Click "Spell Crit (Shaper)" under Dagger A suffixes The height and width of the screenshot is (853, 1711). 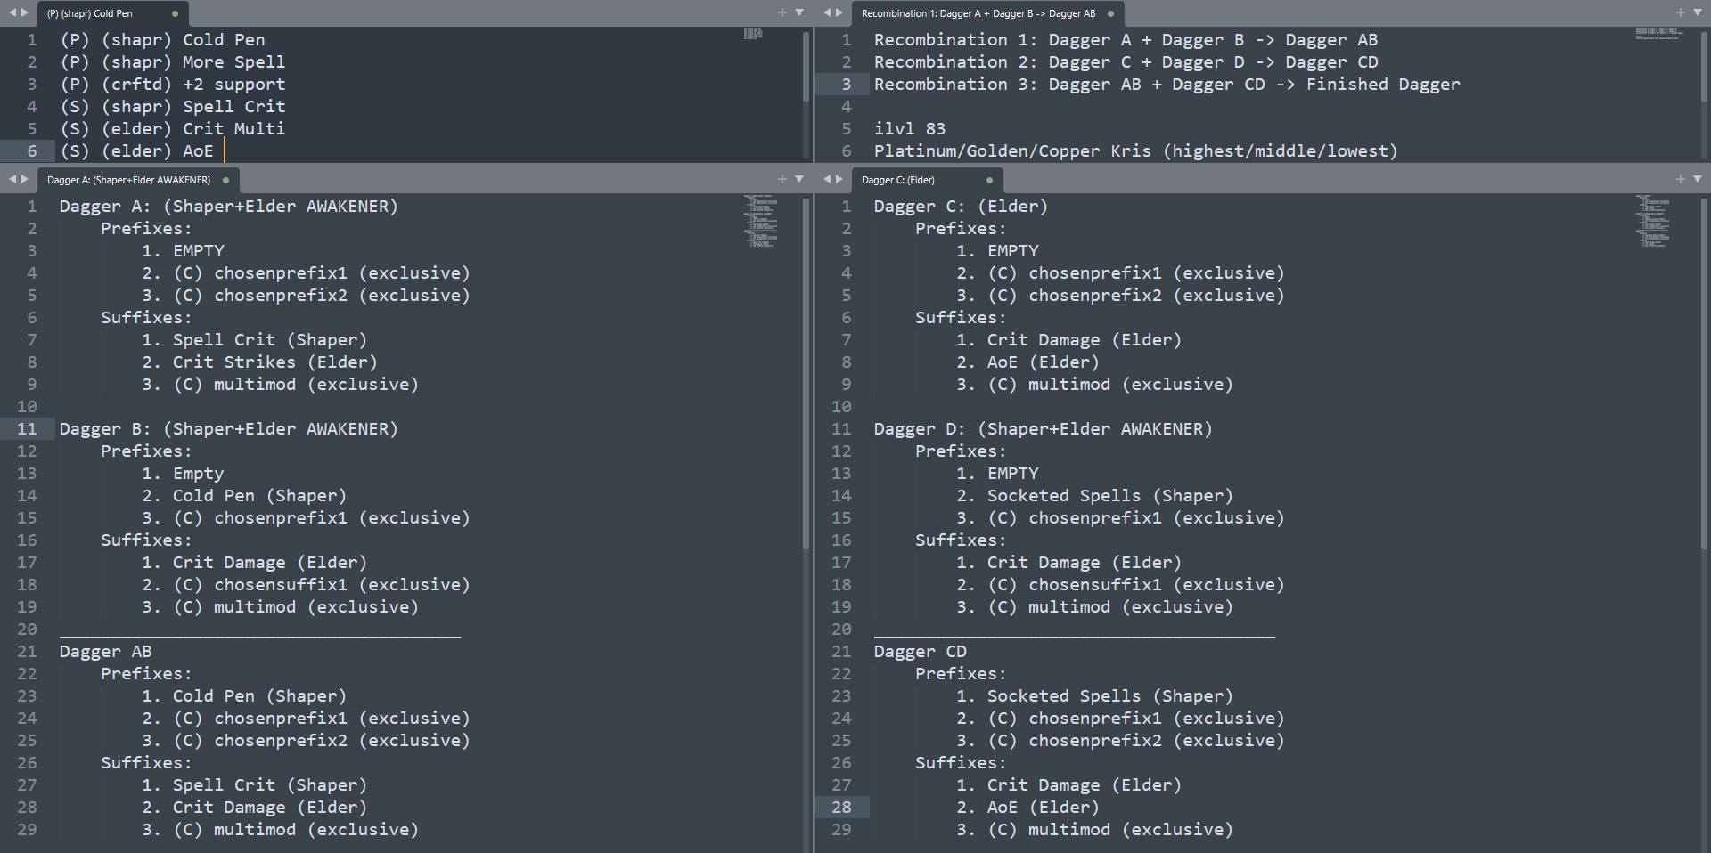pyautogui.click(x=269, y=340)
